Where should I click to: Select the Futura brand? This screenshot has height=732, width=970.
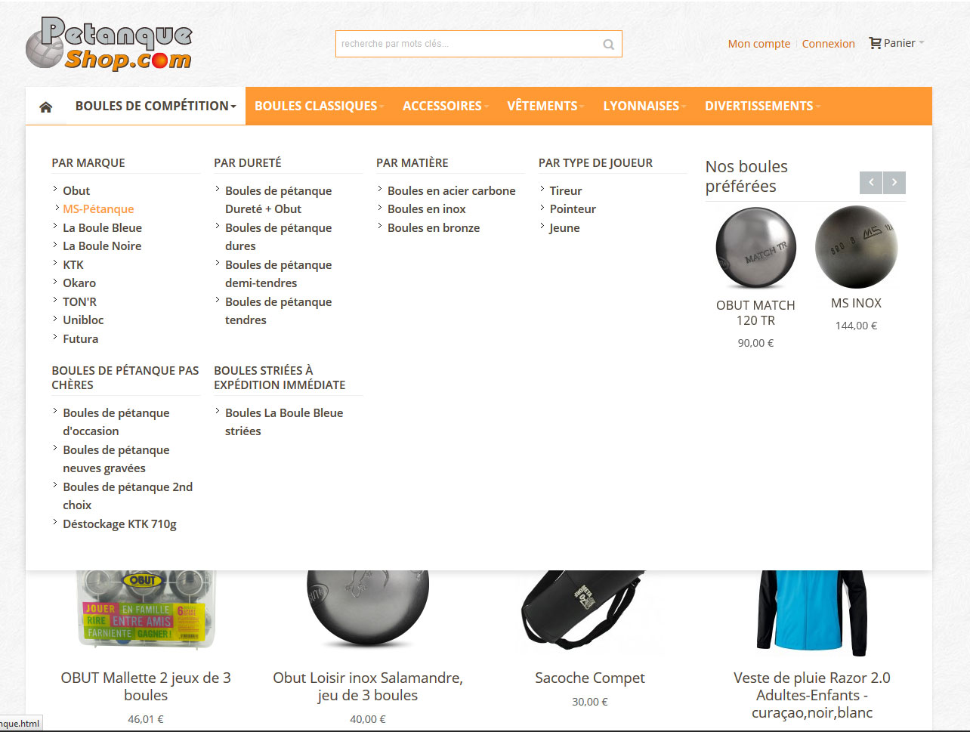[81, 338]
